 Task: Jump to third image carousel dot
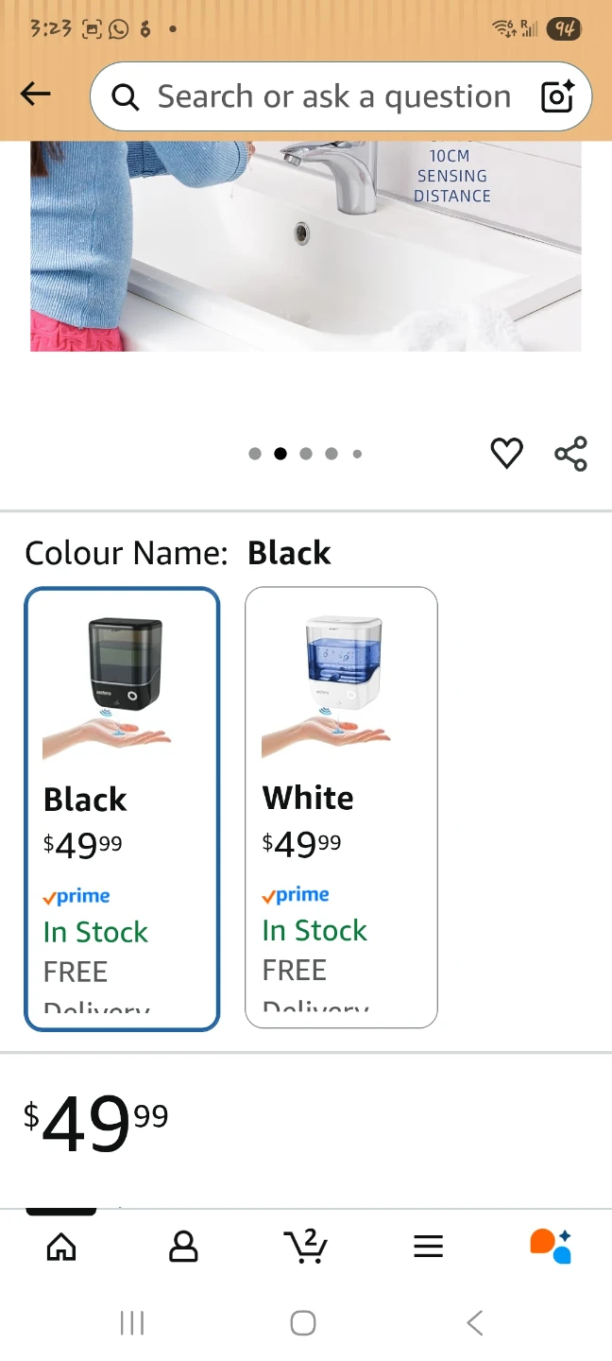click(306, 454)
